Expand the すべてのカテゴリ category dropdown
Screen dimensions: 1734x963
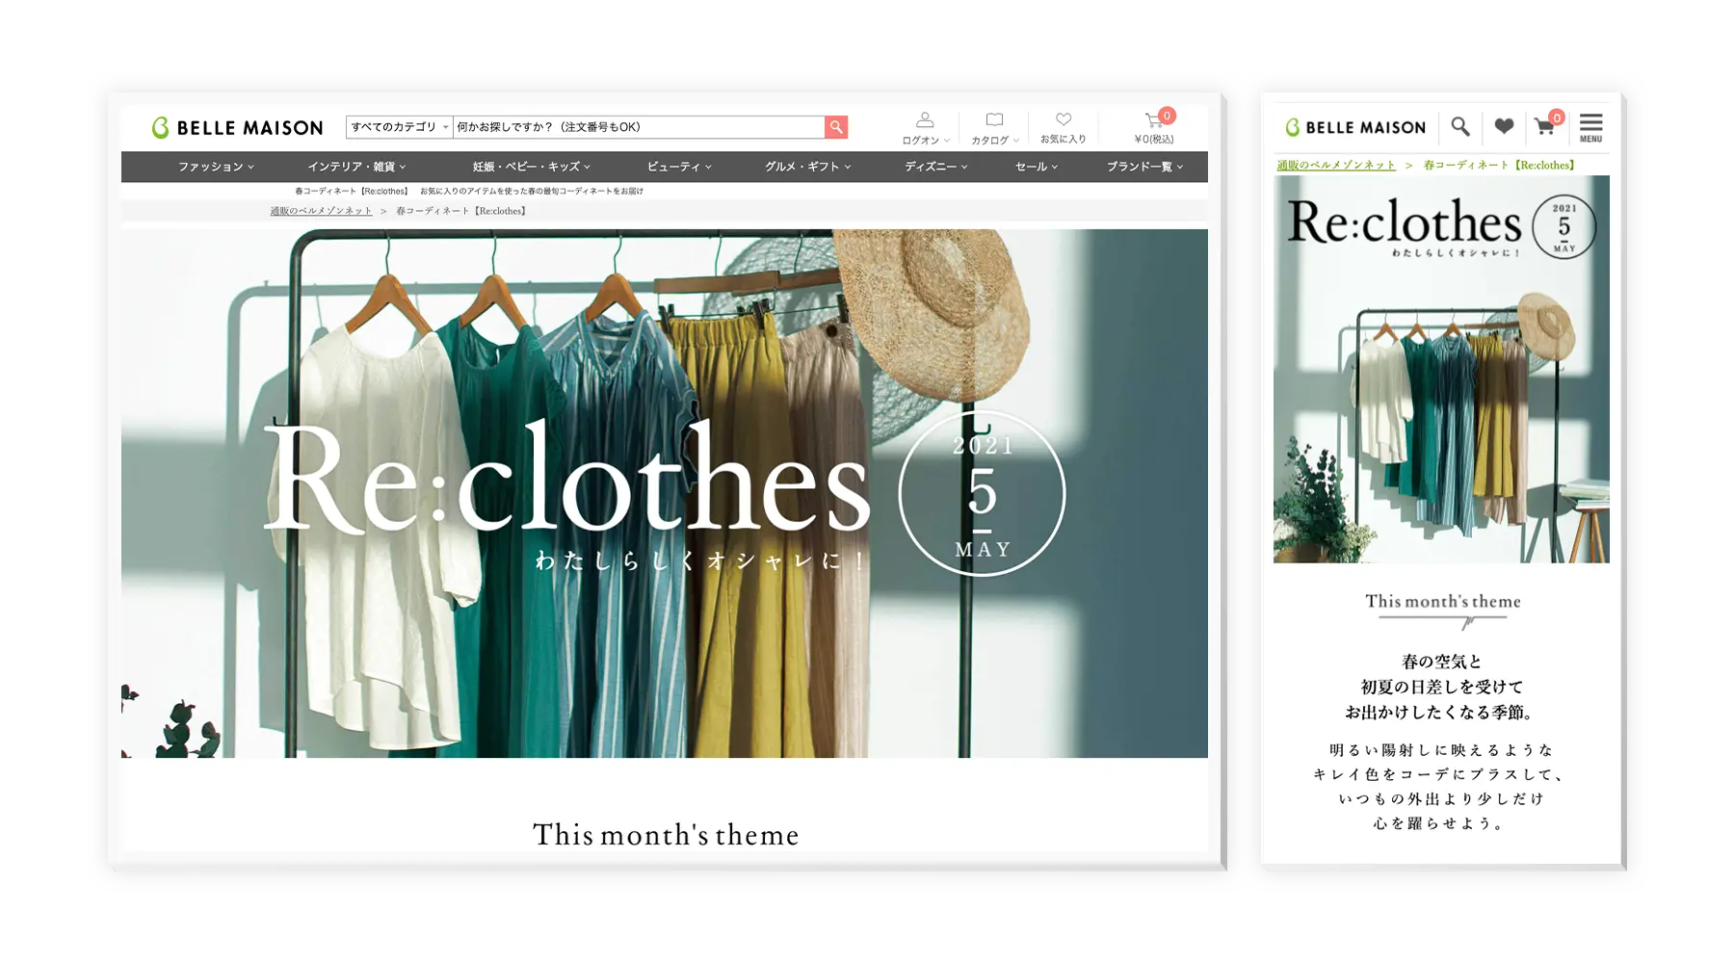tap(400, 127)
